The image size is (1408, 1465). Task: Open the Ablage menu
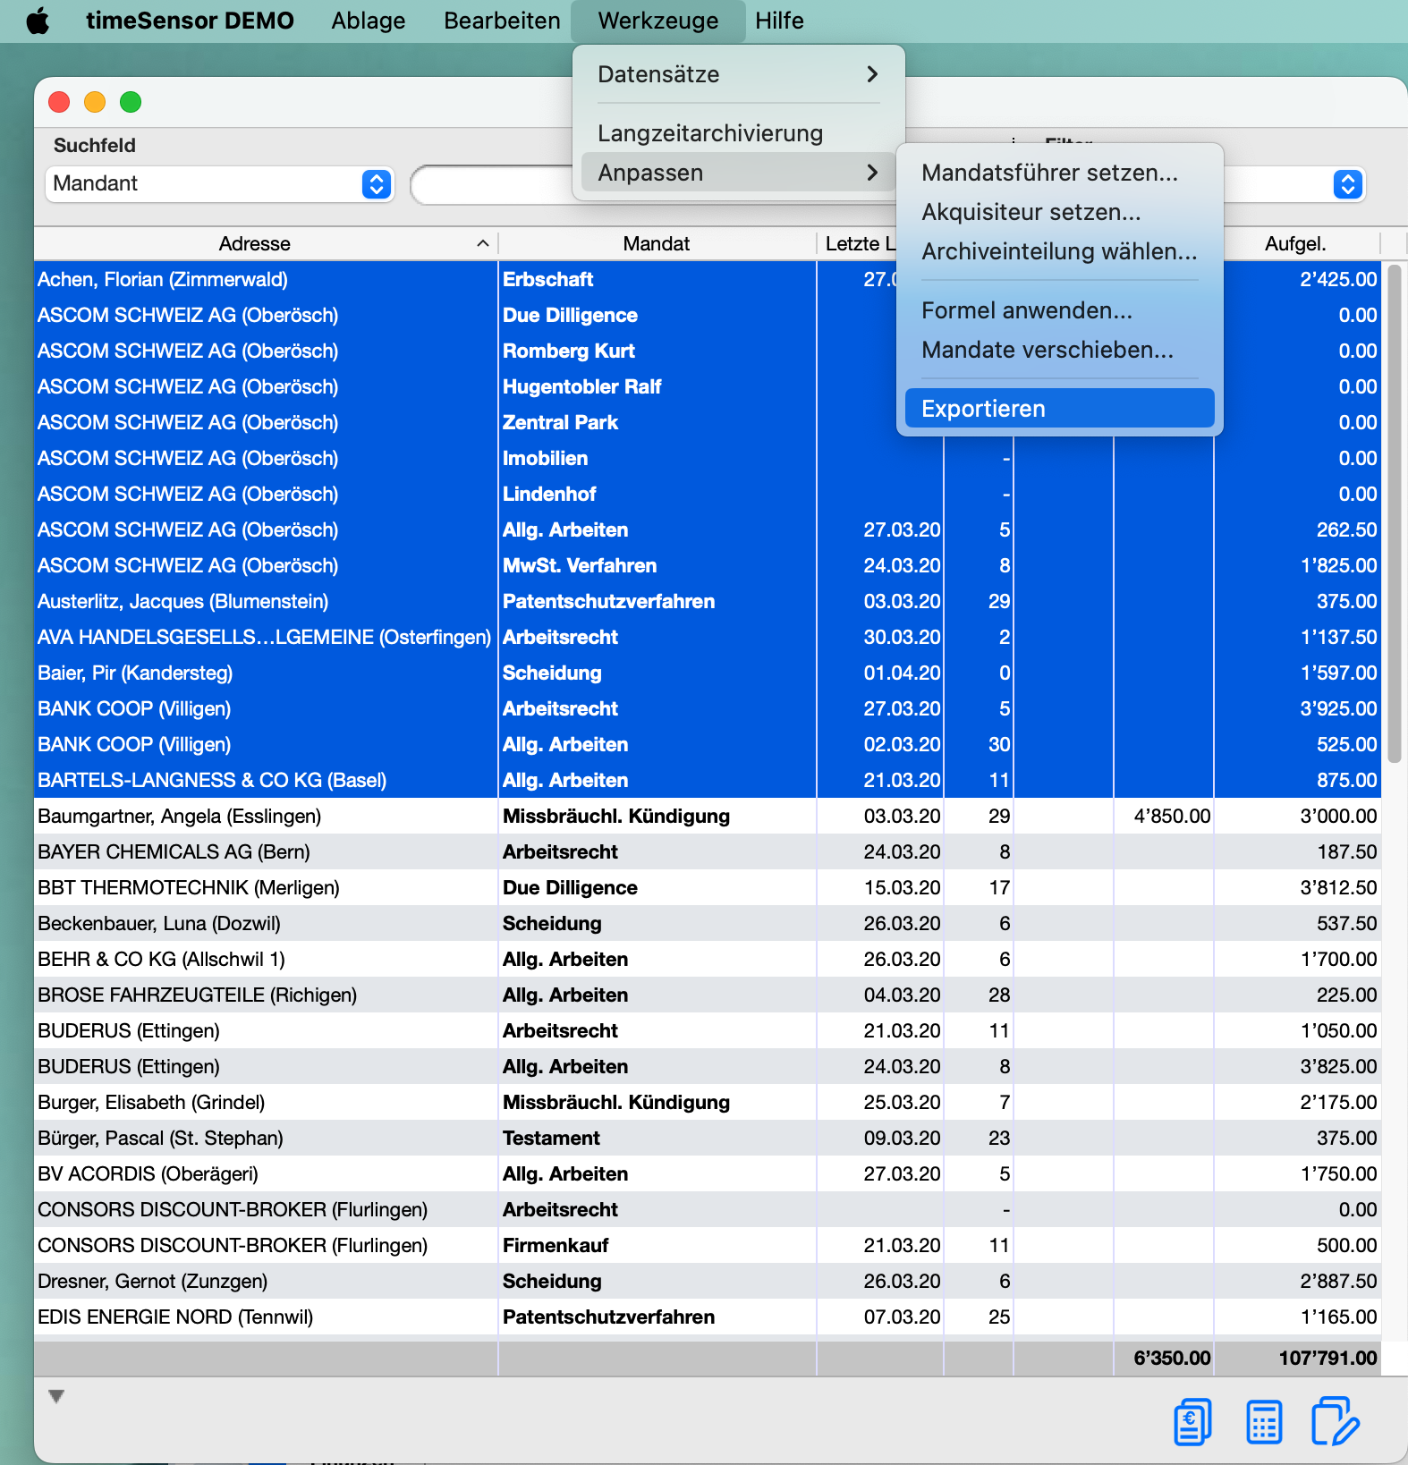369,21
